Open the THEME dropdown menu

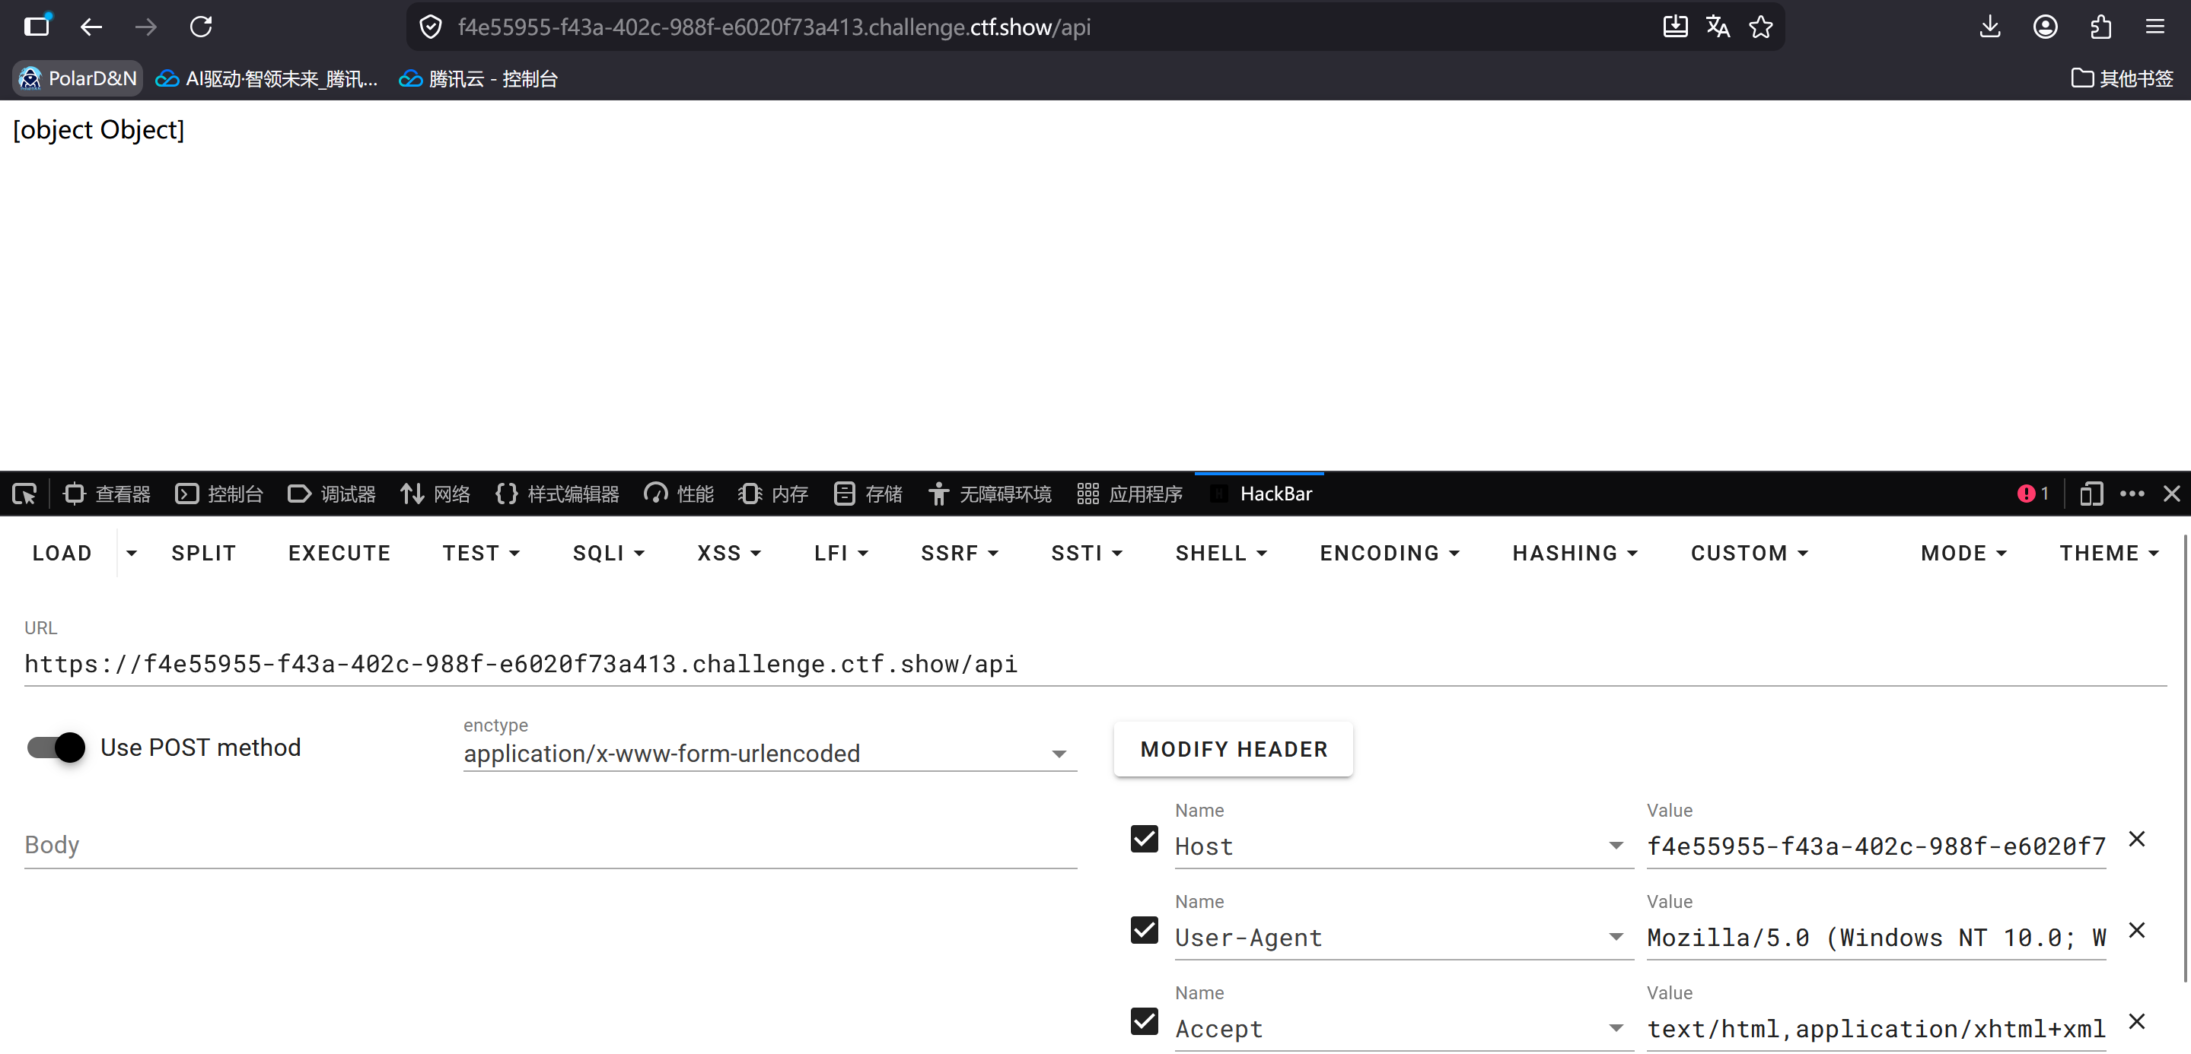coord(2110,554)
